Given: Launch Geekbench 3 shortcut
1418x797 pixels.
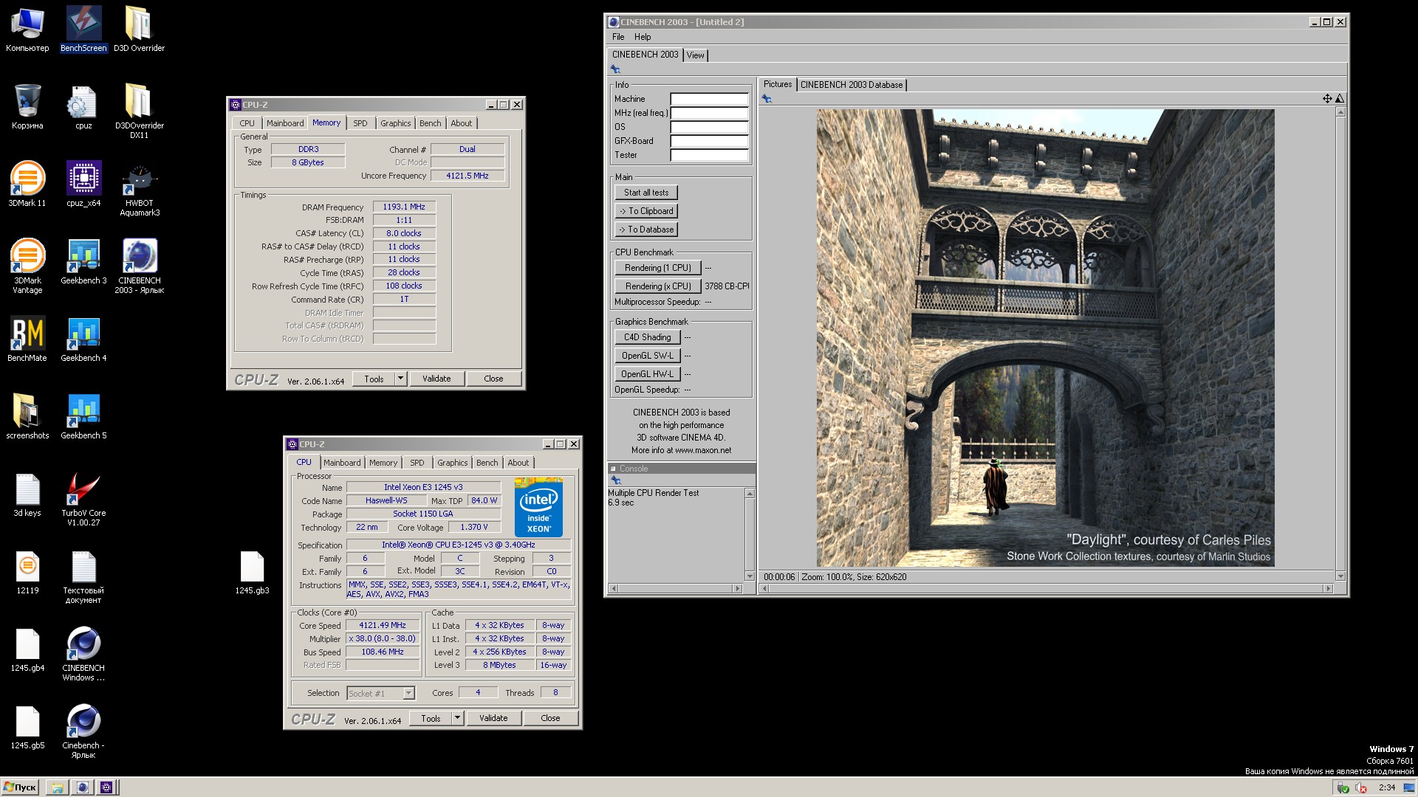Looking at the screenshot, I should 83,262.
